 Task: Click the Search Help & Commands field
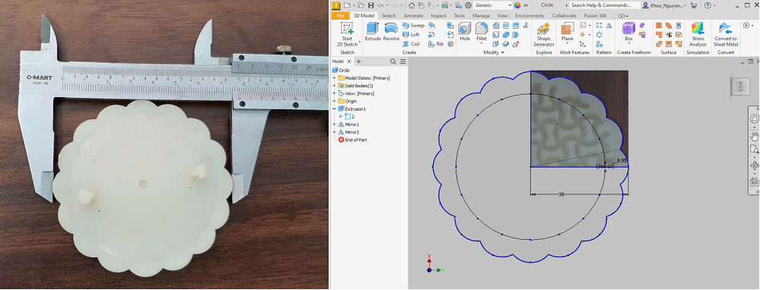(604, 5)
